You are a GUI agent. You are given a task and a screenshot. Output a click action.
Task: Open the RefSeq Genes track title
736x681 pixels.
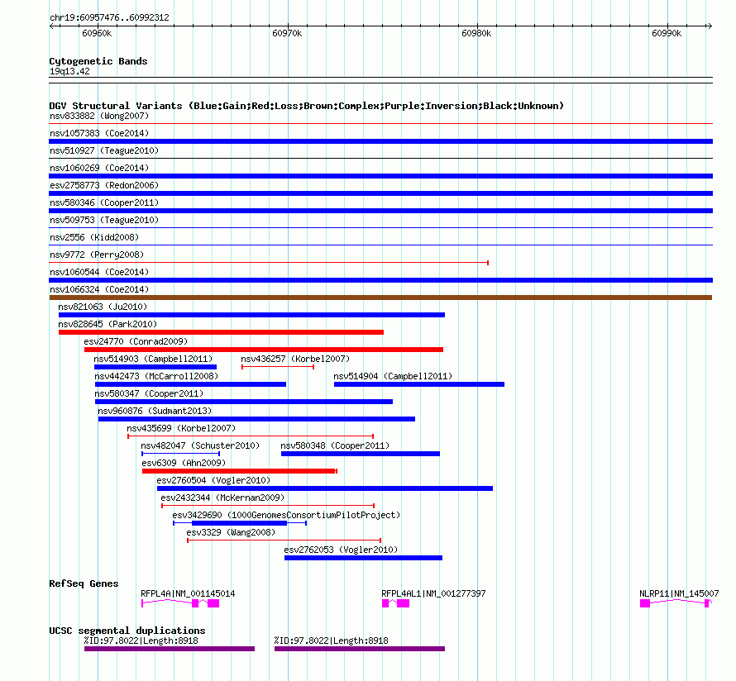84,583
